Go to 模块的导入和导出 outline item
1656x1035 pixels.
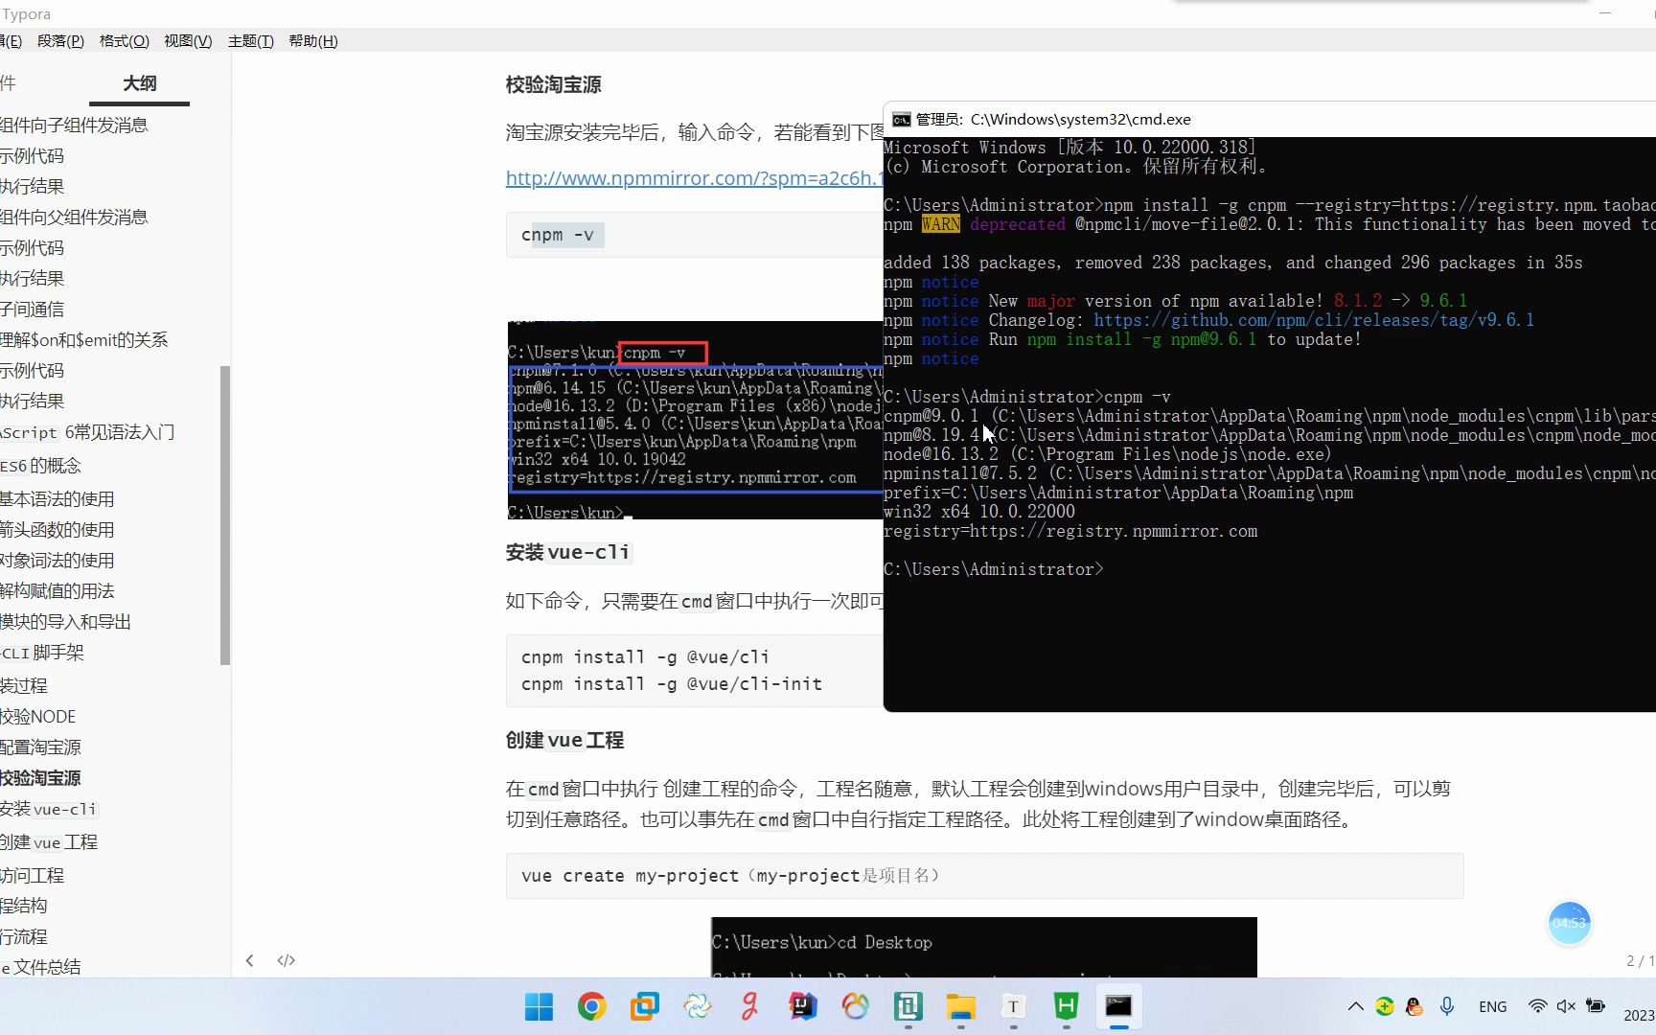65,622
